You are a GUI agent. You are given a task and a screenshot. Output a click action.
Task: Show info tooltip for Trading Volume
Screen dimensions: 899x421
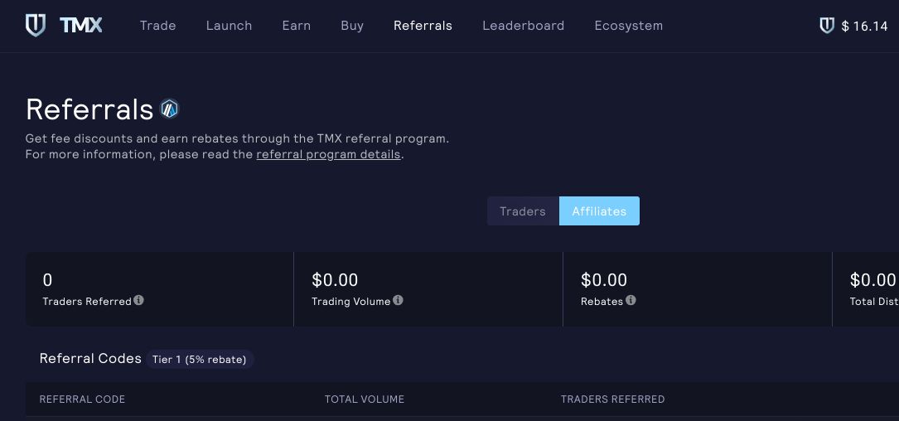tap(398, 300)
